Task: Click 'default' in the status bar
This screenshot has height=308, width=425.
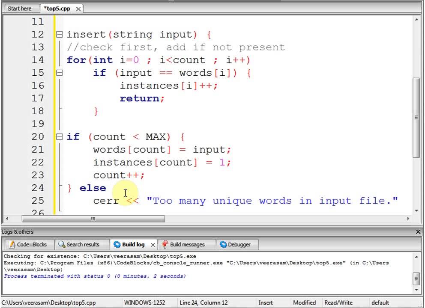Action: tap(380, 302)
